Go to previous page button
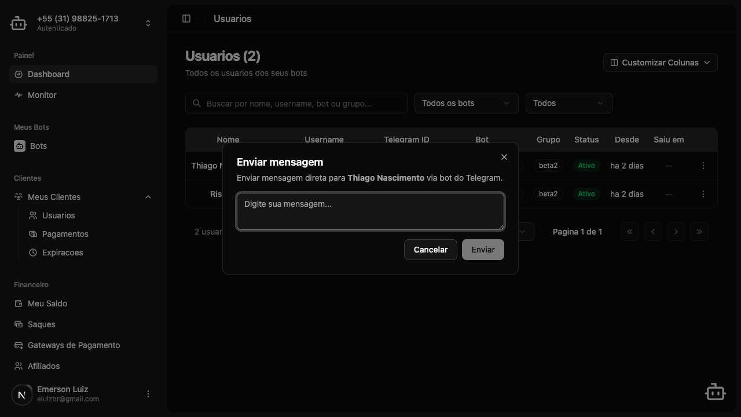The width and height of the screenshot is (741, 417). (x=653, y=232)
